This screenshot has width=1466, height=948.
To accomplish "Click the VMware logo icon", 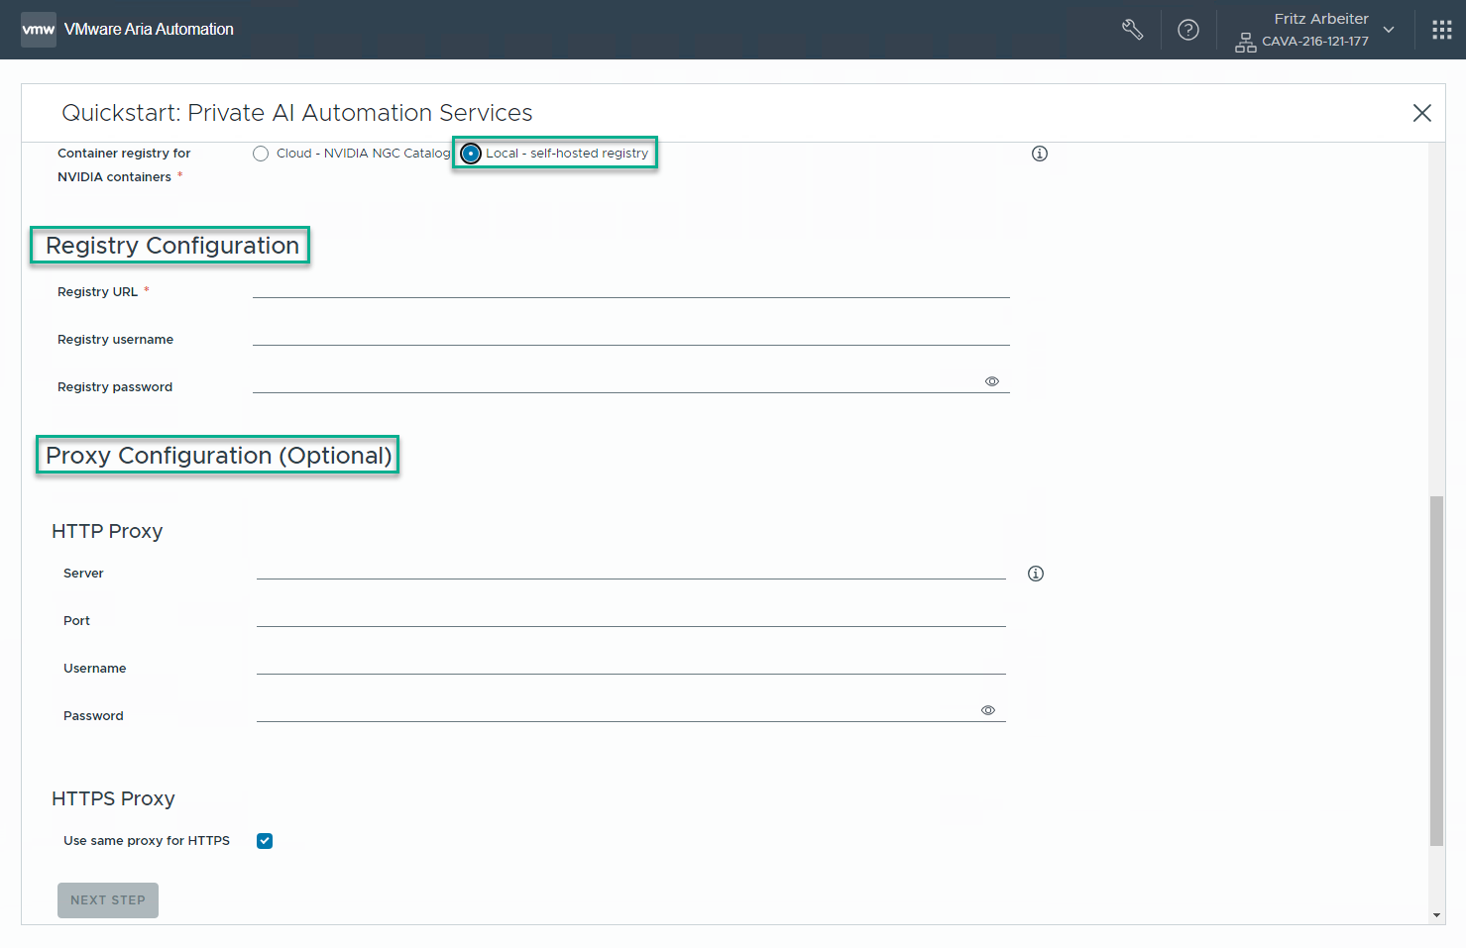I will [39, 30].
